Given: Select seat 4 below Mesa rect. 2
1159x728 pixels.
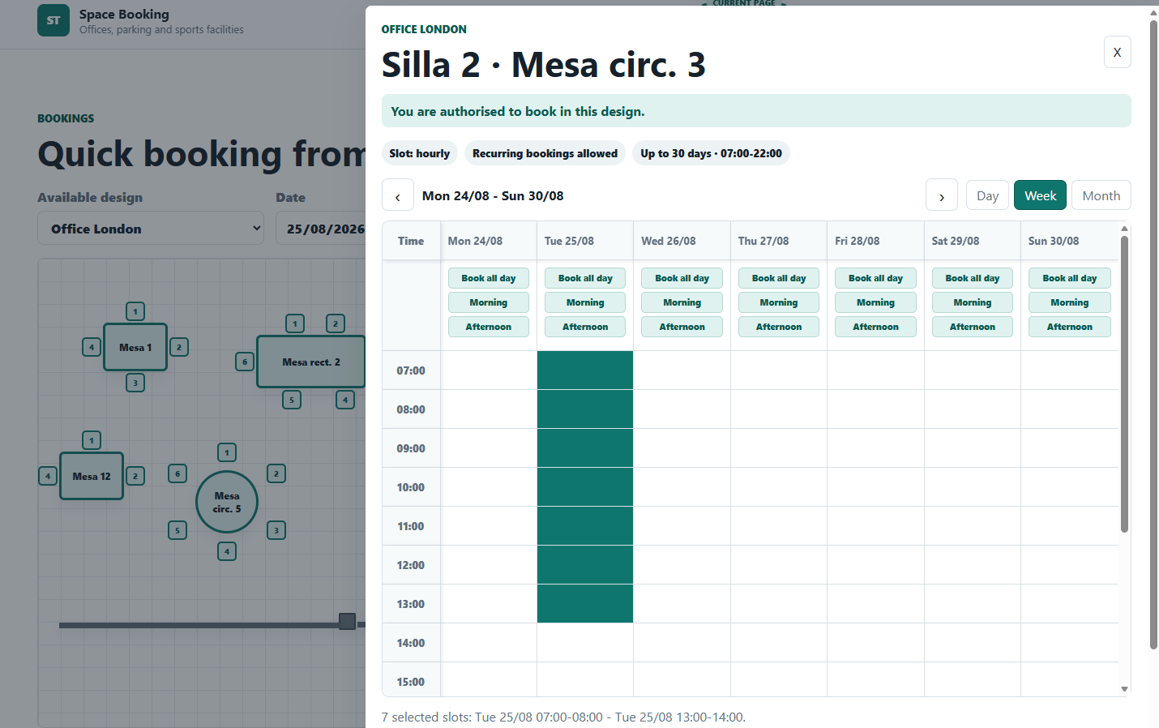Looking at the screenshot, I should pyautogui.click(x=345, y=400).
